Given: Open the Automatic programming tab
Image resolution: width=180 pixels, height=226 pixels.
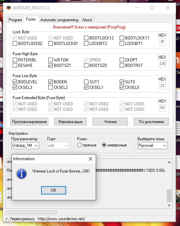Looking at the screenshot, I should click(59, 20).
